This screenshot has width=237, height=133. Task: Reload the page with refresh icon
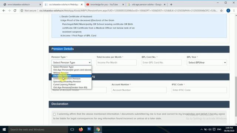pyautogui.click(x=15, y=11)
